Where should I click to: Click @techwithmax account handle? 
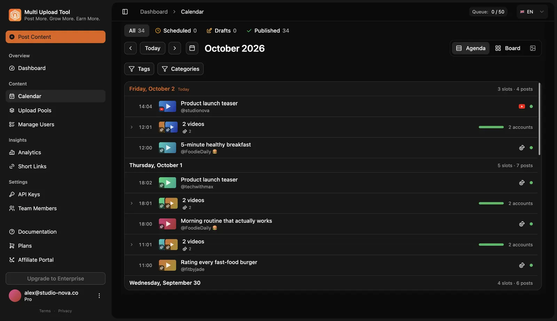click(x=197, y=187)
